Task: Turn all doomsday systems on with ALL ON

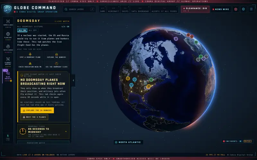Action: pyautogui.click(x=22, y=30)
